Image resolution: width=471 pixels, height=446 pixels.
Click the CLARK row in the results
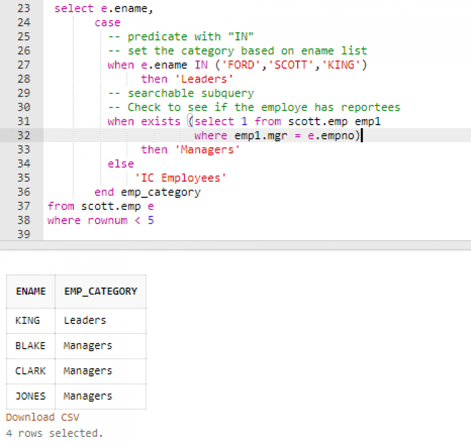(x=30, y=371)
